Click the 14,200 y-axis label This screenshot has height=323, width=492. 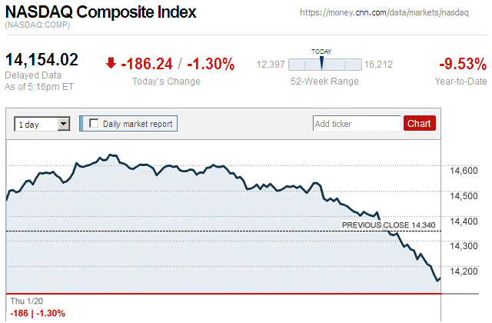point(463,271)
